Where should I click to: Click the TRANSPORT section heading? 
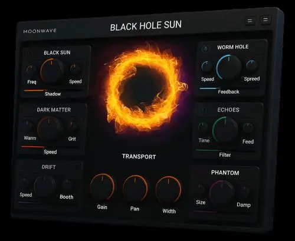point(139,157)
